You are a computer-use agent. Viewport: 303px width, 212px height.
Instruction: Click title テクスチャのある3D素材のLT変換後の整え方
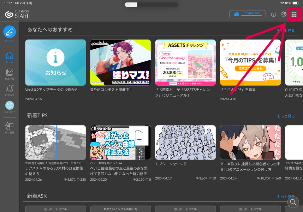point(54,171)
